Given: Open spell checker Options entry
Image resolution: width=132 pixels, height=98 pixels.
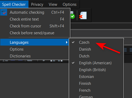Looking at the screenshot, I should tap(35, 49).
